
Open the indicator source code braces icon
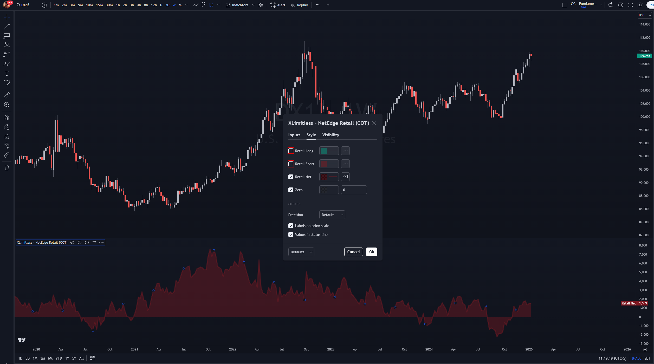tap(87, 242)
